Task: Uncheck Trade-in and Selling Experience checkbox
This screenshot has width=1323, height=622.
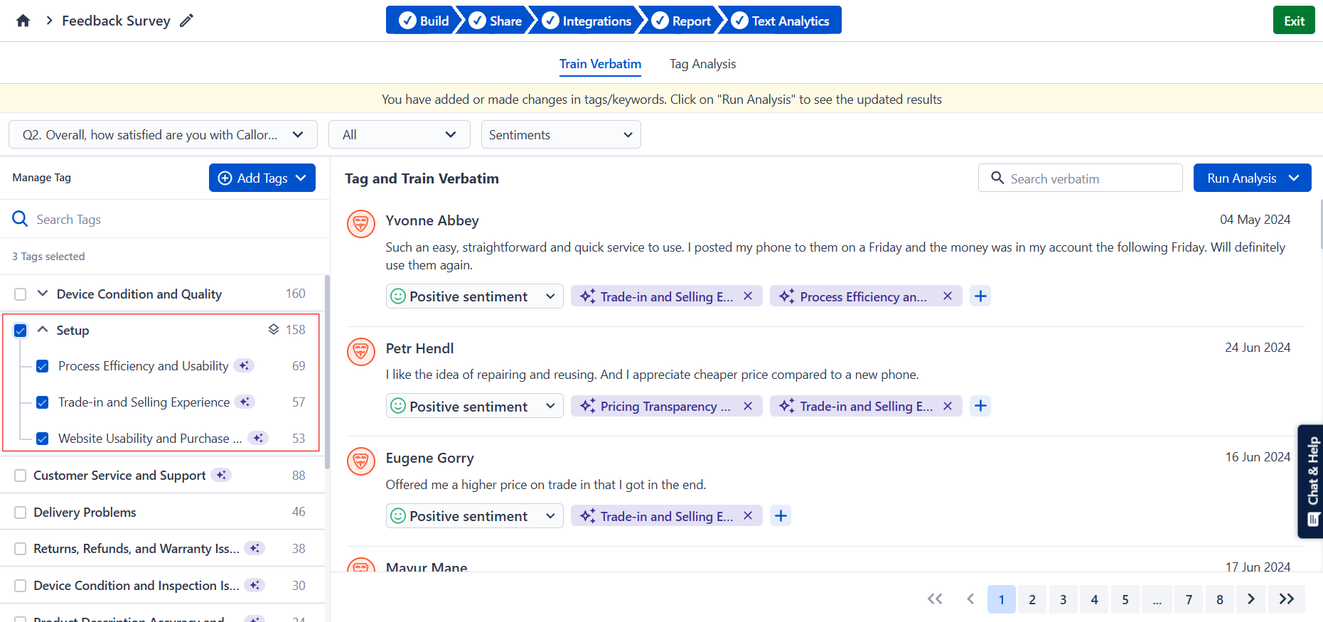Action: point(43,402)
